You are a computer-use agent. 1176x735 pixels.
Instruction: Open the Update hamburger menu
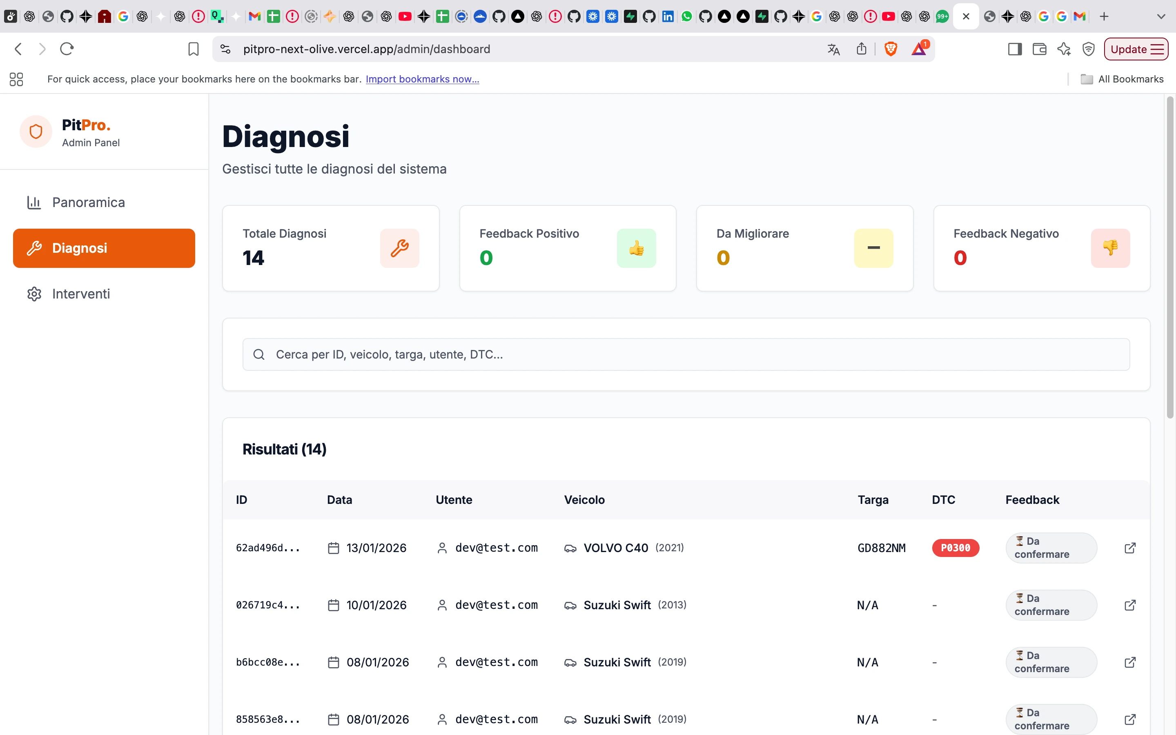pos(1158,49)
